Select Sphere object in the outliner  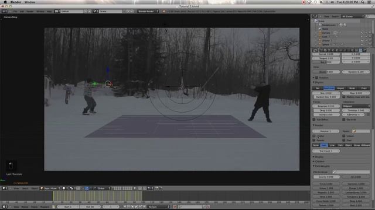click(x=326, y=44)
